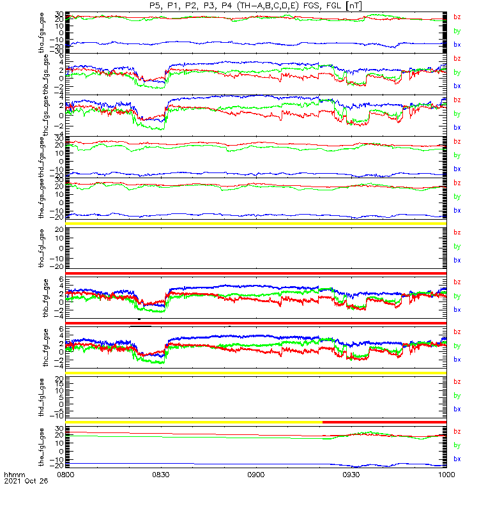Click the by legend of tha_fgs_gse panel

(457, 31)
